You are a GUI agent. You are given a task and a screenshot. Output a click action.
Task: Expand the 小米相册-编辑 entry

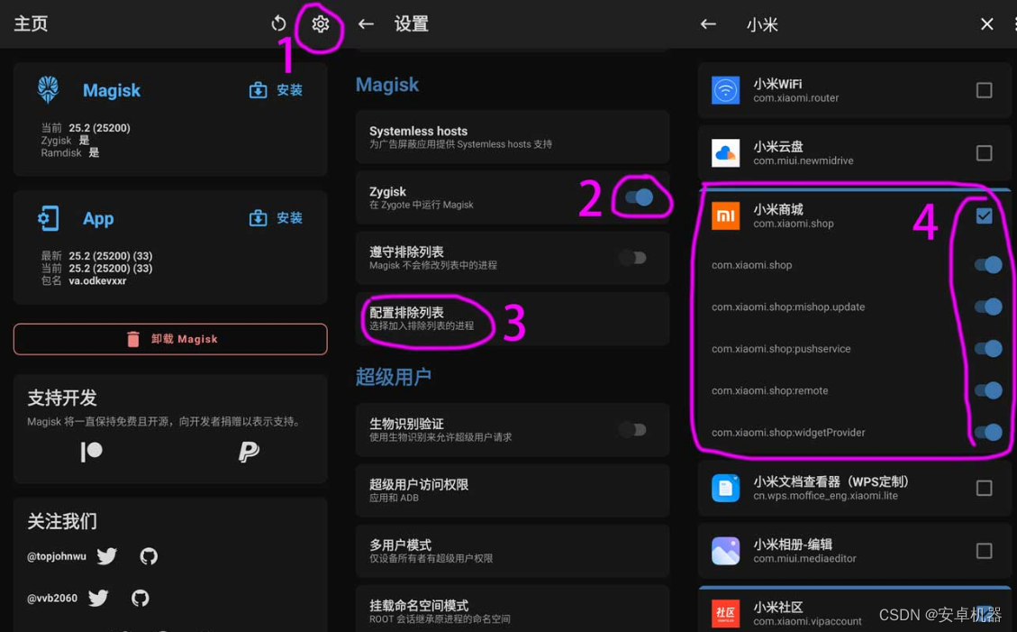(855, 551)
